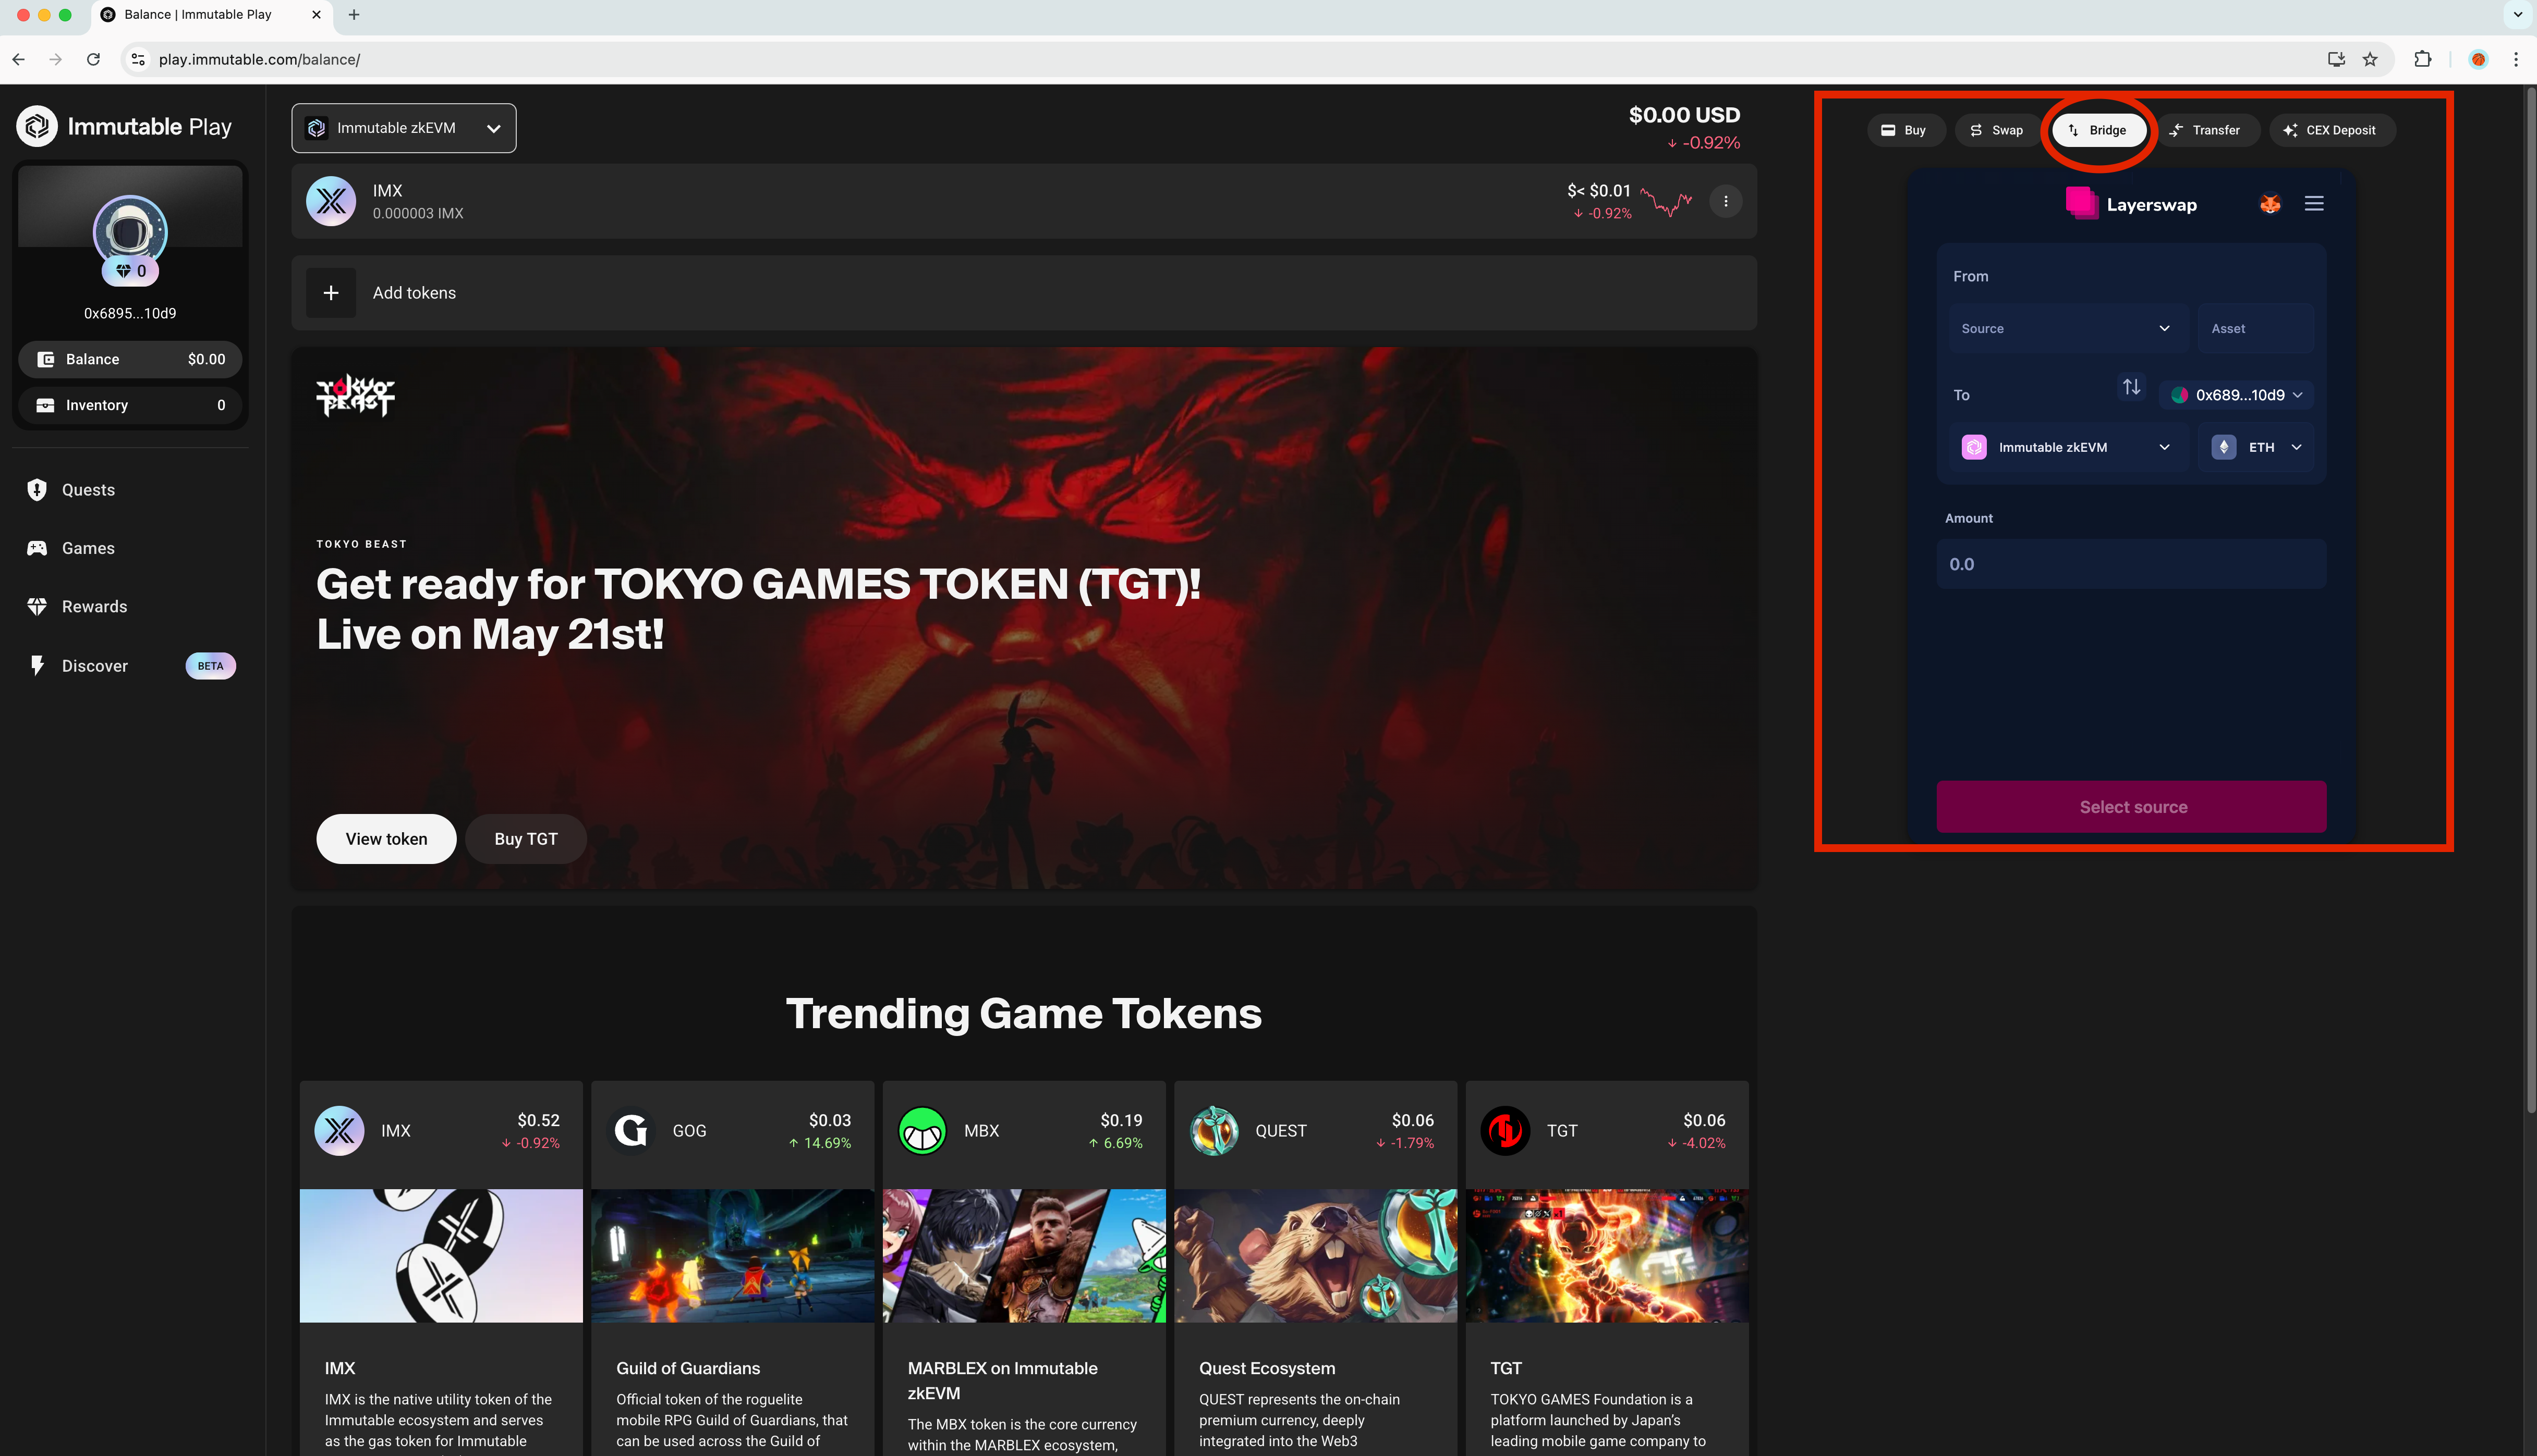Click the Tokyo Beast logo on banner
Viewport: 2537px width, 1456px height.
[355, 396]
